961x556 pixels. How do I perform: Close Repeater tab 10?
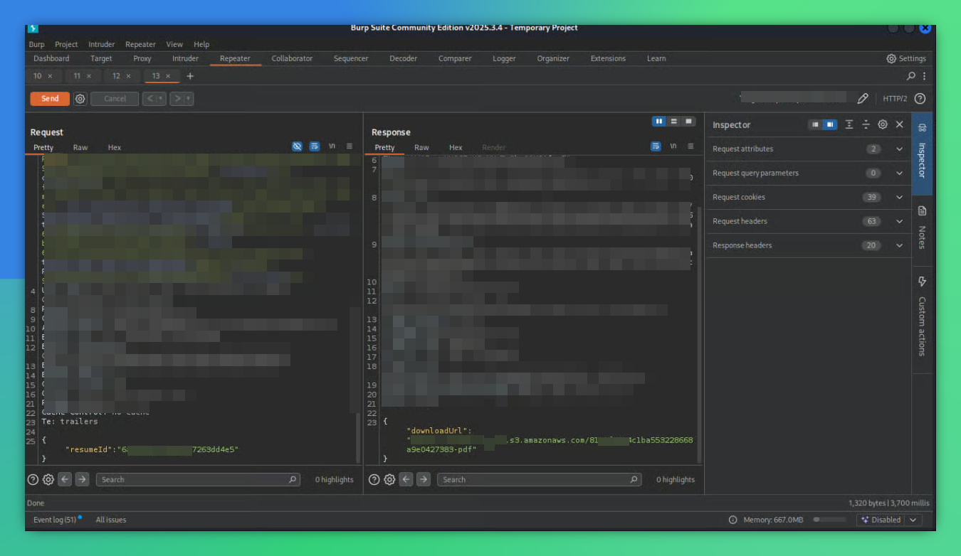tap(50, 76)
